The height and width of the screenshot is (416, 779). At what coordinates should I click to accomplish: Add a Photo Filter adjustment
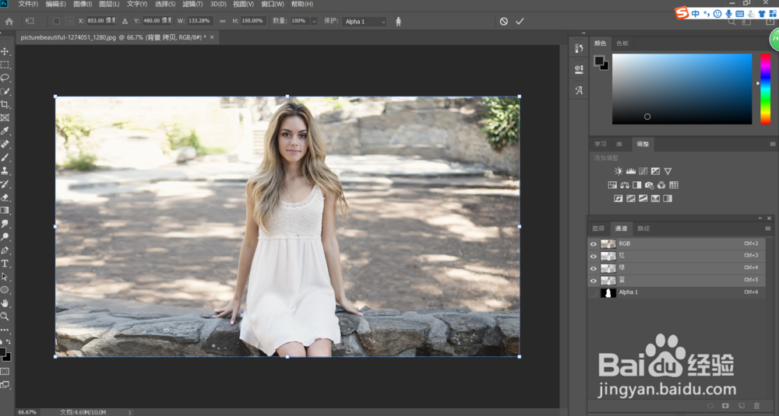coord(650,185)
